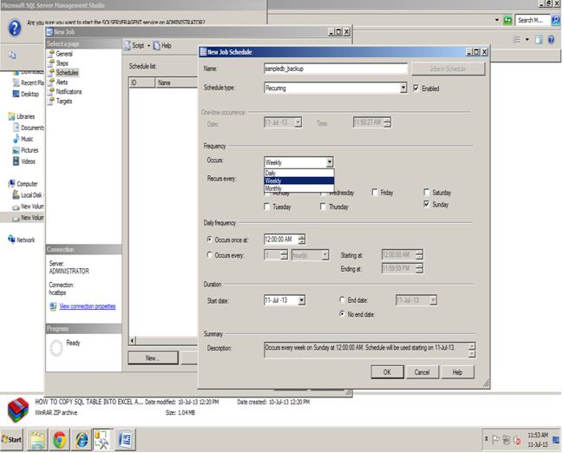Click the ID column header in schedule list
The width and height of the screenshot is (564, 453).
click(x=141, y=82)
